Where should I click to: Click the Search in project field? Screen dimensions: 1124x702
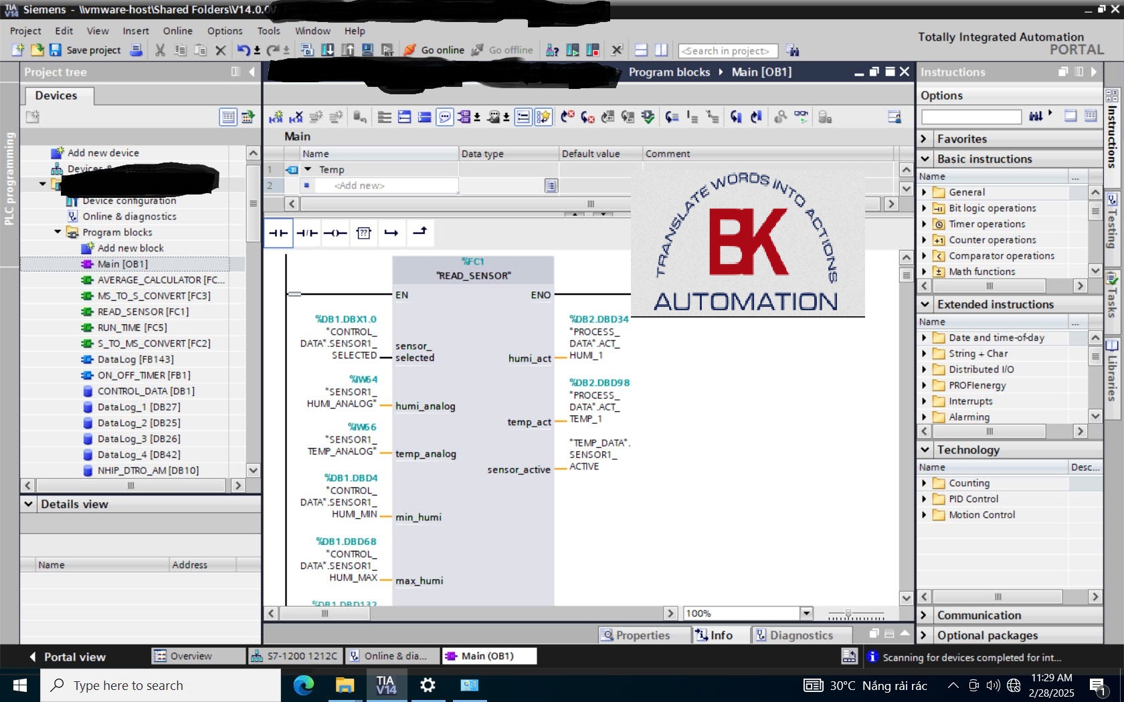(x=728, y=51)
